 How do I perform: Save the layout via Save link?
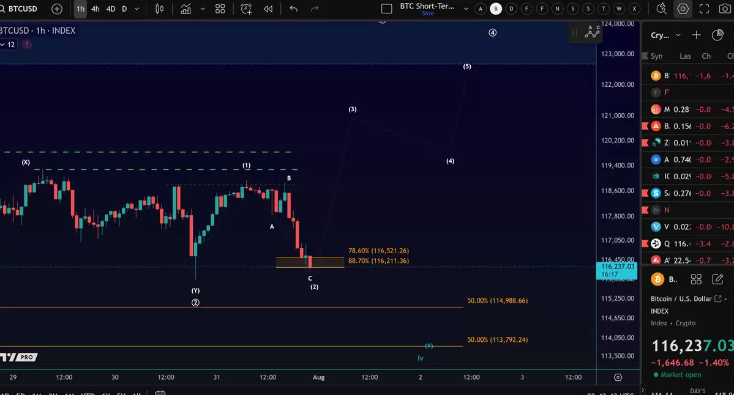428,13
